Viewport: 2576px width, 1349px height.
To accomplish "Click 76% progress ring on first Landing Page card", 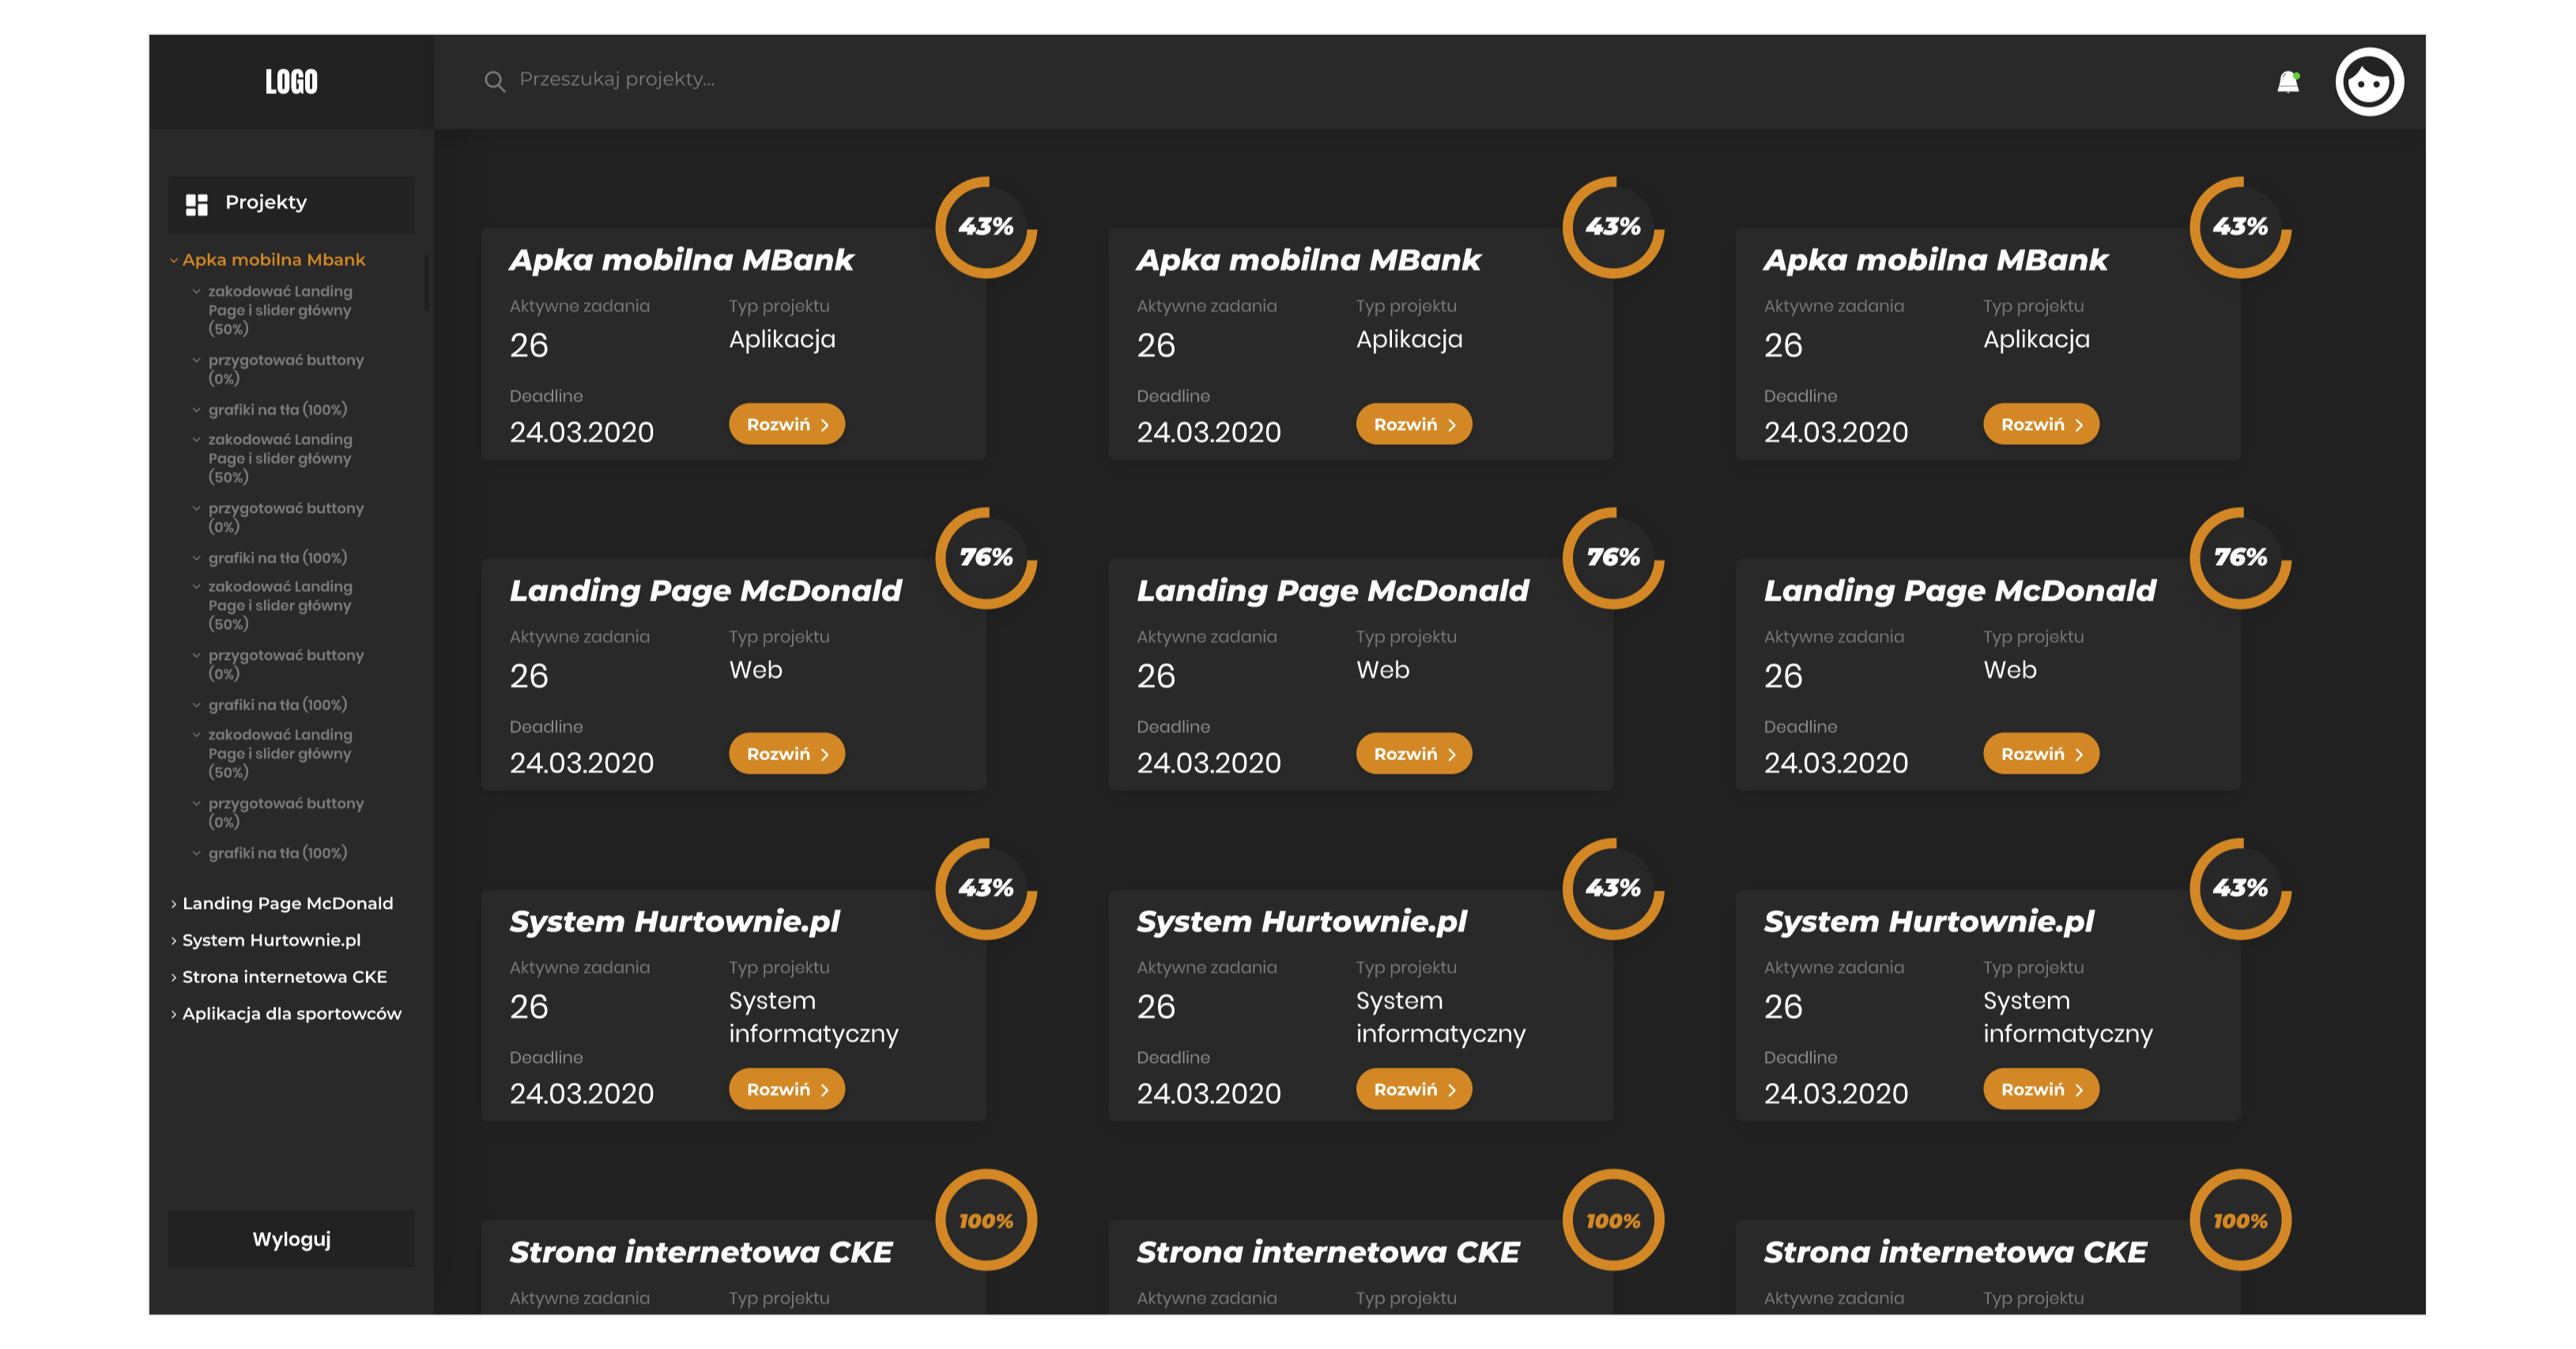I will point(985,557).
